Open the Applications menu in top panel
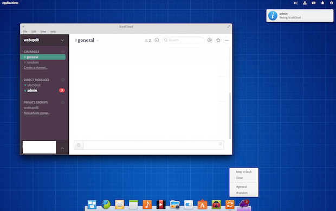The image size is (336, 211). (10, 3)
